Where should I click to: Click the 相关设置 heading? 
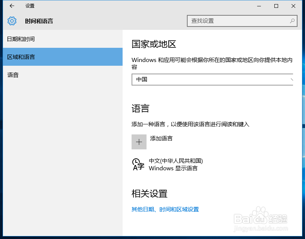click(x=150, y=193)
